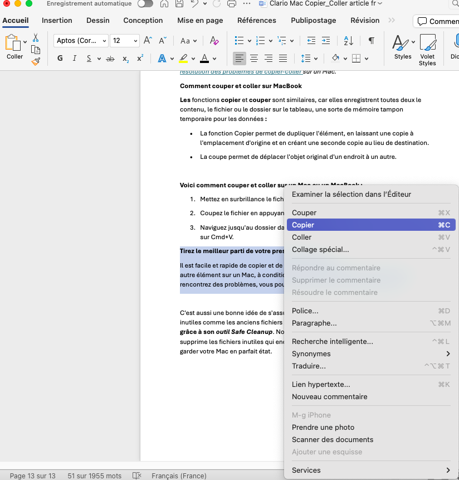Toggle the Enregistrement automatique switch
The width and height of the screenshot is (459, 480).
pos(145,4)
